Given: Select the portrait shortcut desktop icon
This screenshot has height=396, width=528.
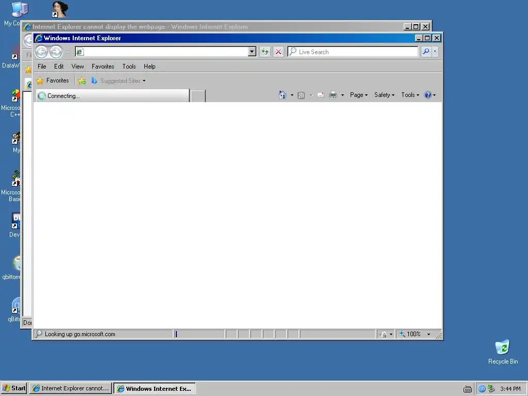Looking at the screenshot, I should (x=60, y=9).
